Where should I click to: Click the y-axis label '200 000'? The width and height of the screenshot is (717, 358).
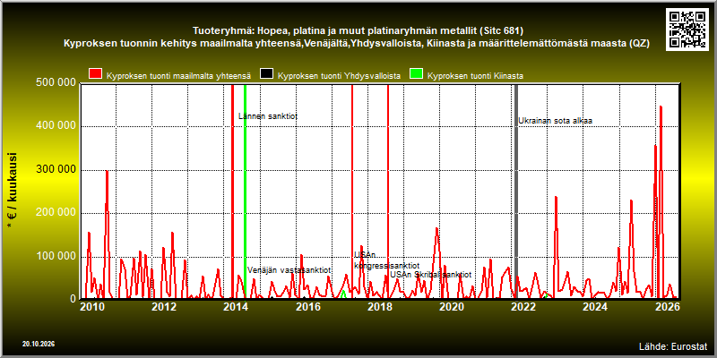[x=56, y=213]
